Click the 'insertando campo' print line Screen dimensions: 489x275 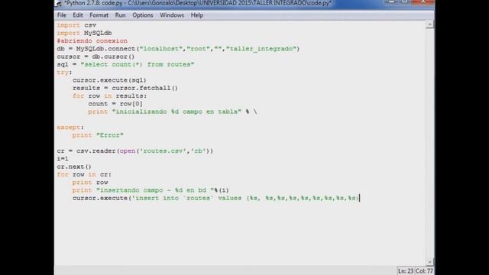[x=151, y=190]
